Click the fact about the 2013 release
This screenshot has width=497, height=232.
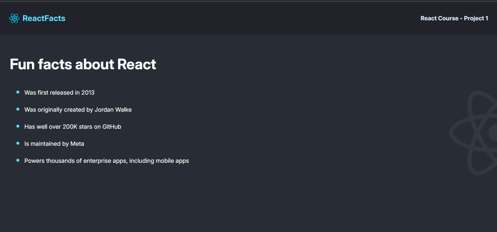(x=59, y=92)
